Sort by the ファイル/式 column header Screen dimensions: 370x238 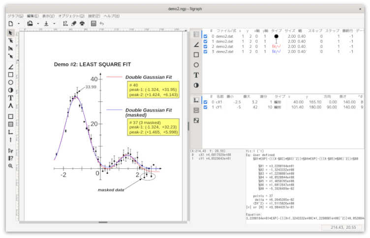(x=226, y=30)
